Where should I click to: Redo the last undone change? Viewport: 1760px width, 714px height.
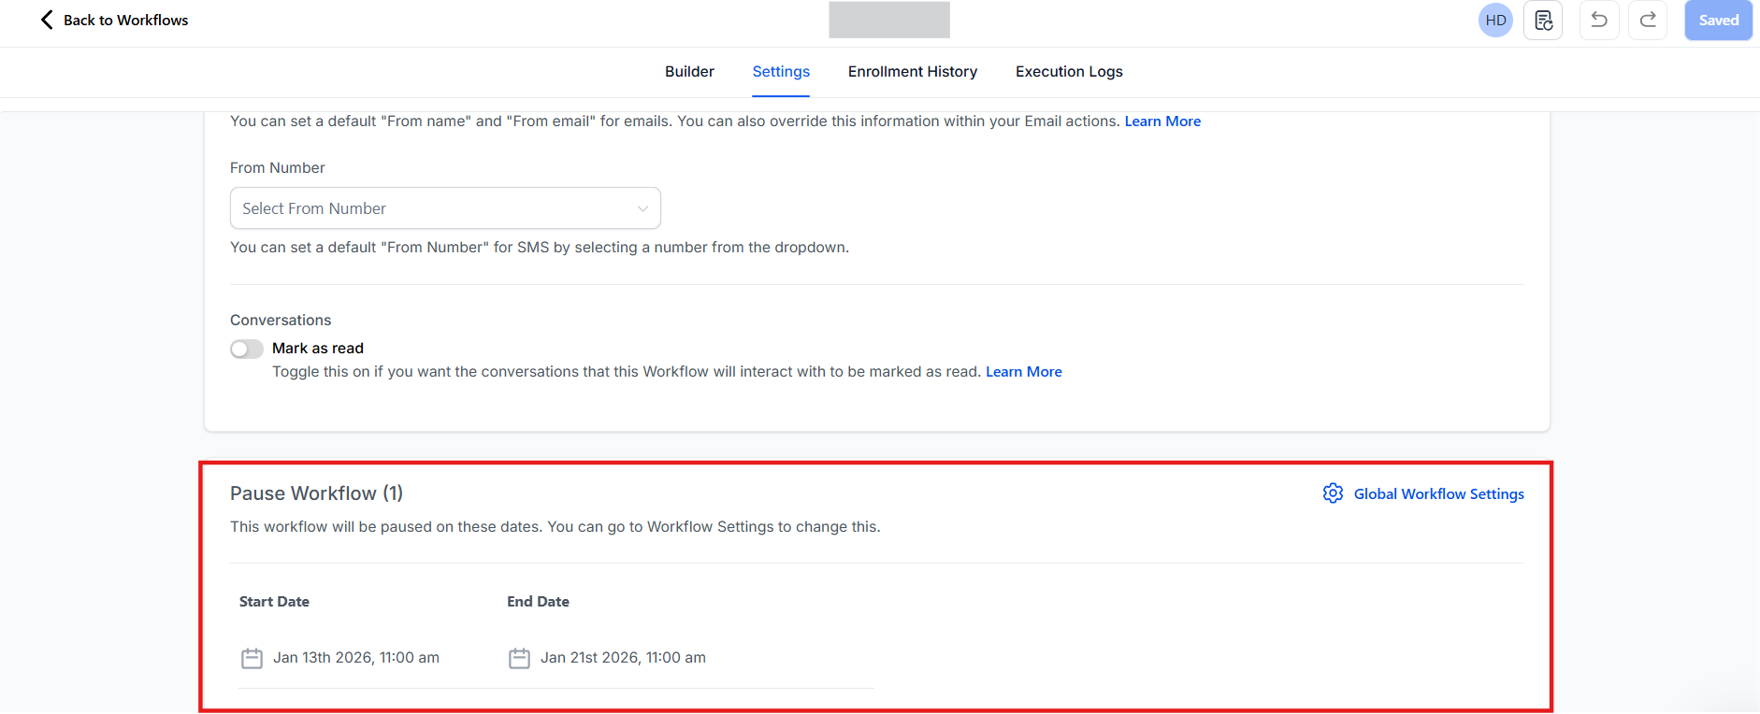click(x=1648, y=20)
